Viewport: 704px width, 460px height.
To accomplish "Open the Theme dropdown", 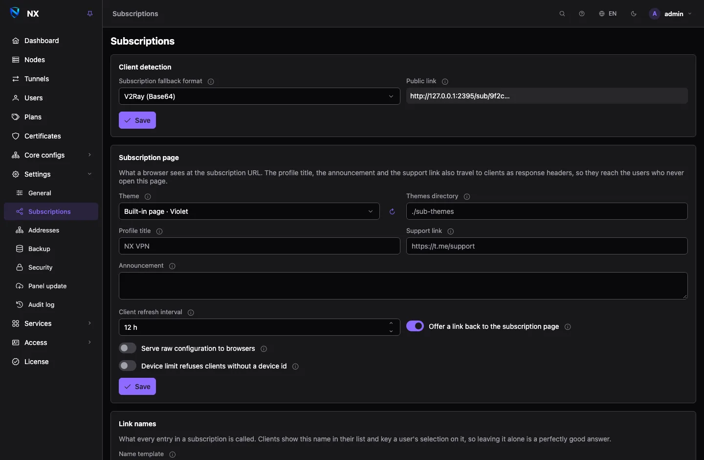I will pos(249,211).
